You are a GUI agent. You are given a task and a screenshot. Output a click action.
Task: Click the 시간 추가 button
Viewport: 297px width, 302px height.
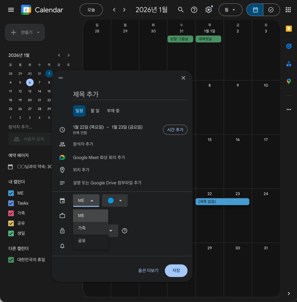[x=175, y=130]
